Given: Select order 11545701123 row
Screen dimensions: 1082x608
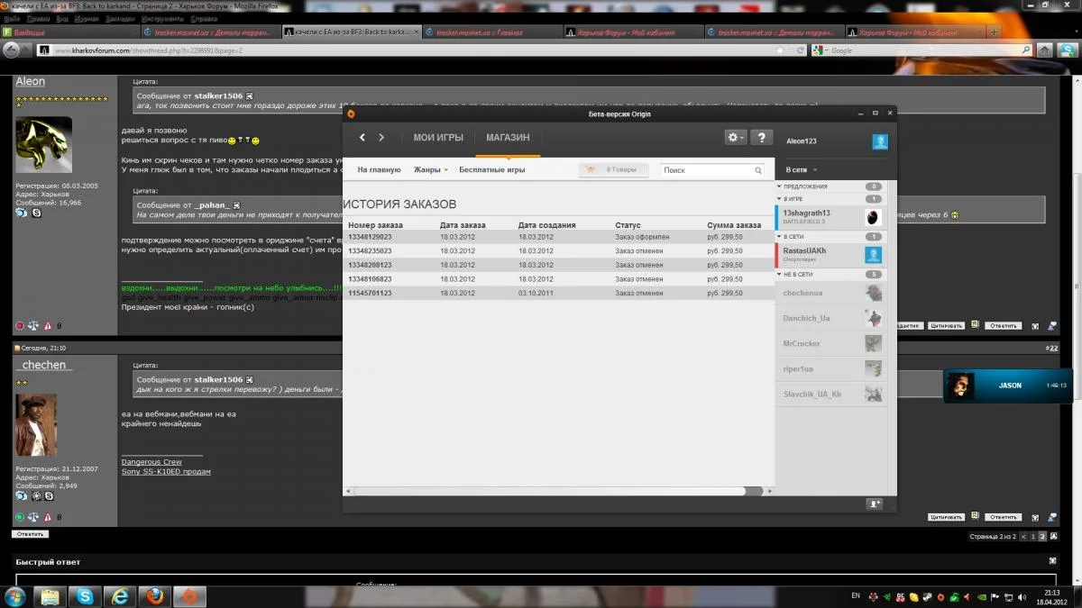Looking at the screenshot, I should click(x=558, y=293).
